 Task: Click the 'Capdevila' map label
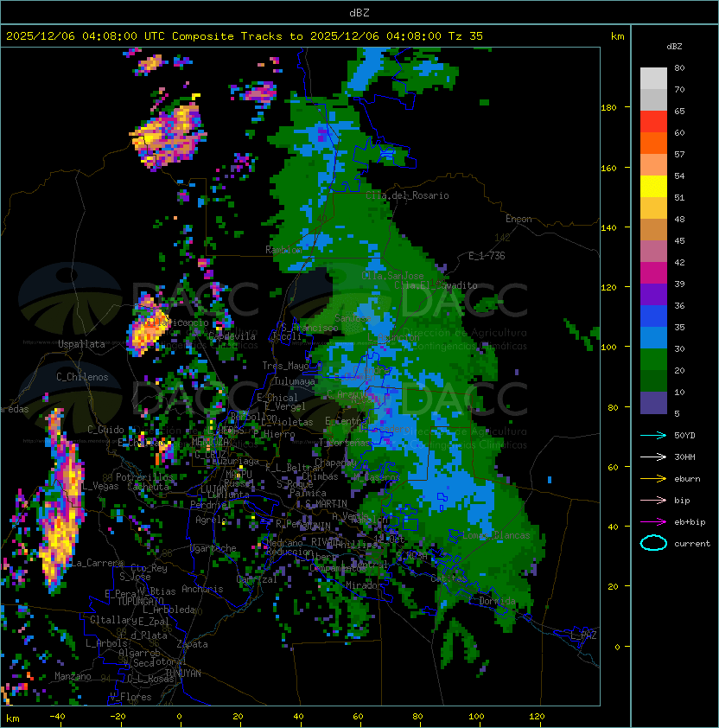tap(232, 336)
